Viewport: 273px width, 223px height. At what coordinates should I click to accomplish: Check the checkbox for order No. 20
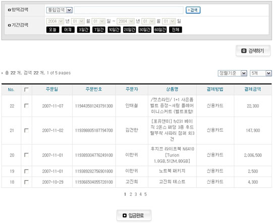pyautogui.click(x=26, y=155)
